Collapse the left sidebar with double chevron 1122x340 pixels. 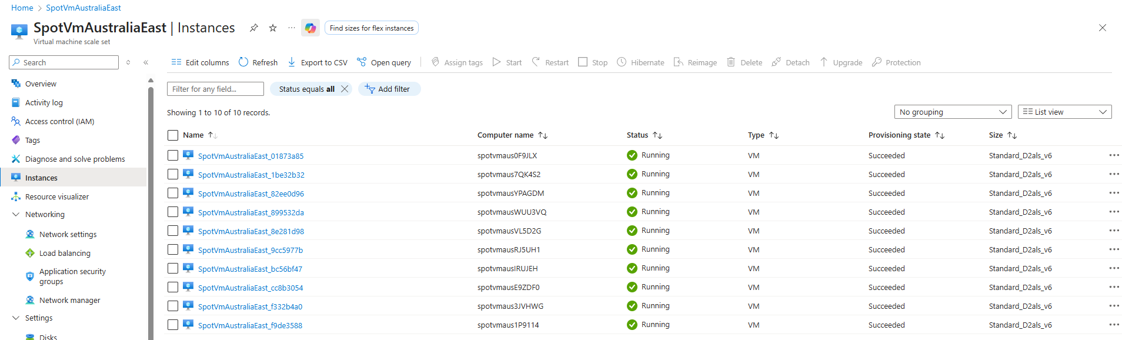146,62
